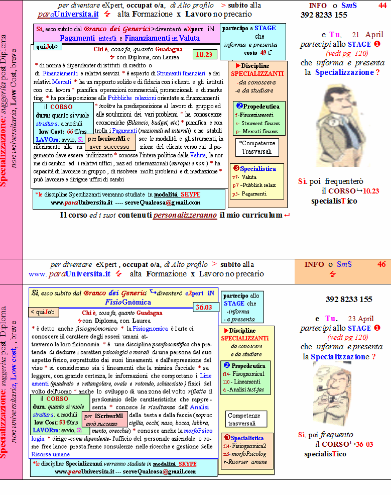
Task: Click the underlined red 'personalizzeranno' word
Action: tap(185, 215)
